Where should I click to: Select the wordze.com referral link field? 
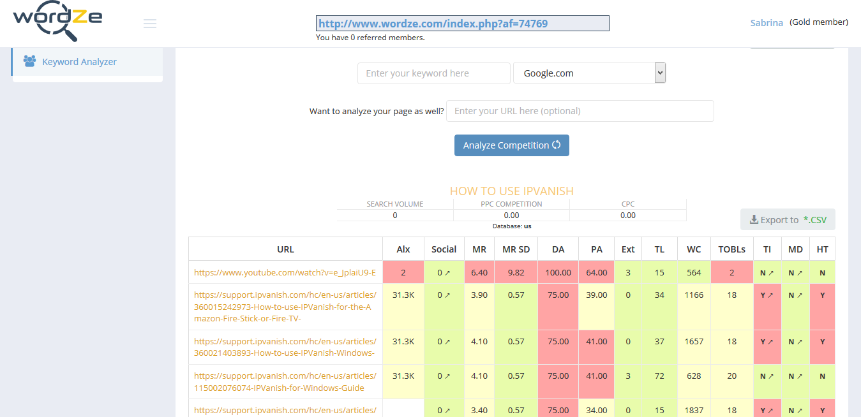(x=463, y=24)
